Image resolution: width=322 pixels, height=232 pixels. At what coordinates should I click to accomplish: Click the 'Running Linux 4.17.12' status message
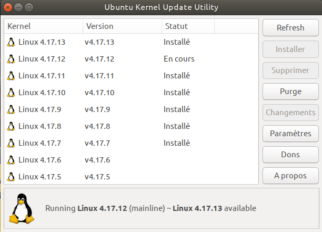pos(150,208)
